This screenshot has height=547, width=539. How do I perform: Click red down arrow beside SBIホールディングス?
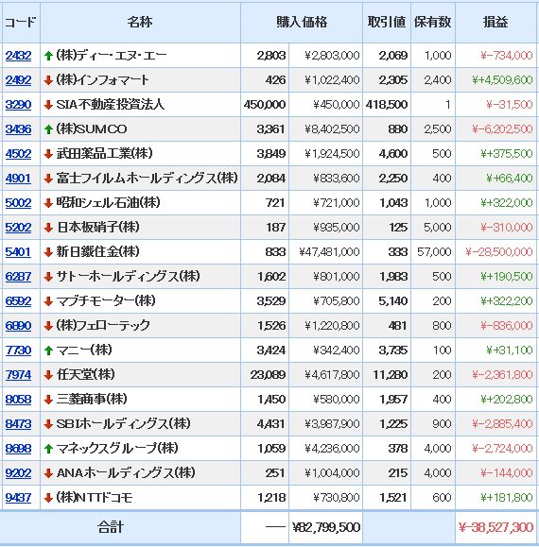(48, 424)
